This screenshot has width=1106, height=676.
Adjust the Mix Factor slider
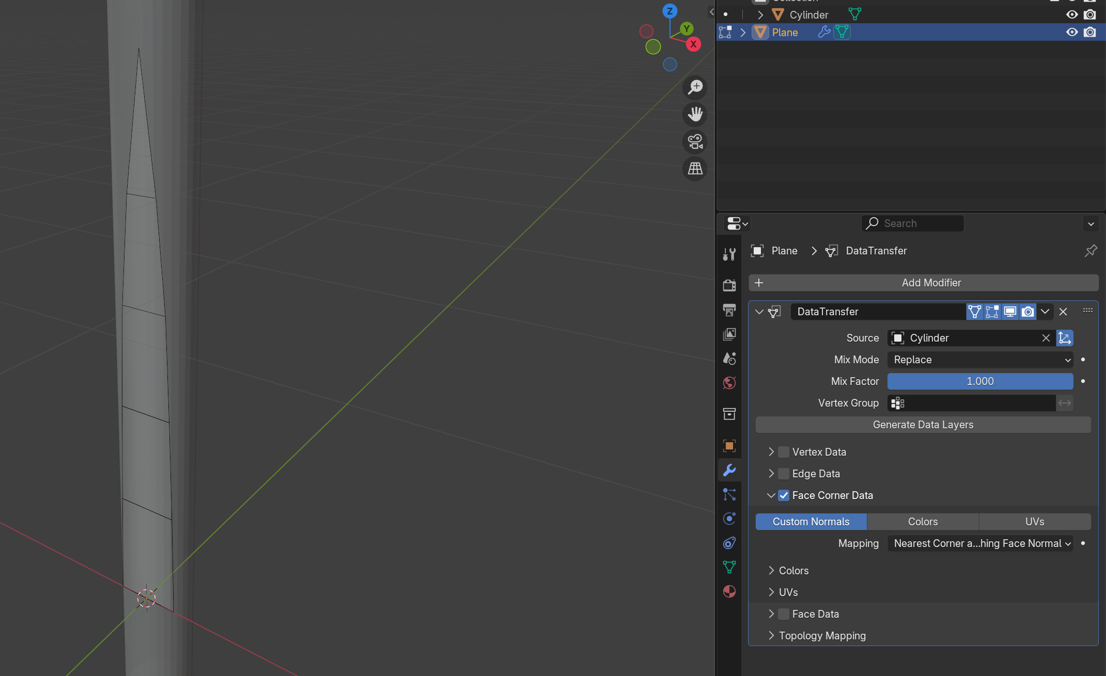980,381
